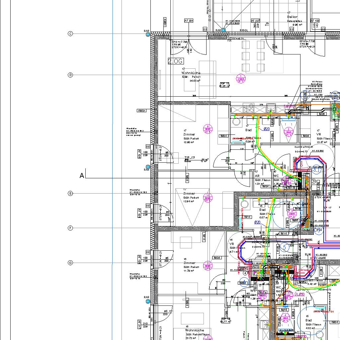Click the magenta SWØ50 label at bottom

click(x=301, y=337)
